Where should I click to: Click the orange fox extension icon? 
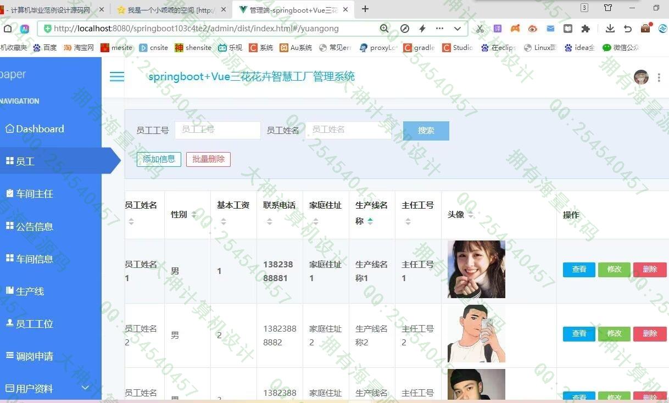tap(515, 29)
